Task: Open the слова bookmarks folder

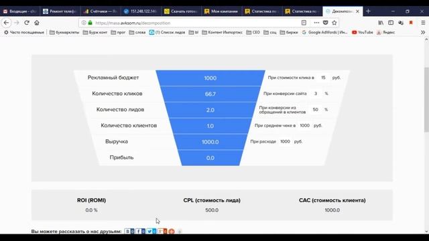Action: point(137,32)
